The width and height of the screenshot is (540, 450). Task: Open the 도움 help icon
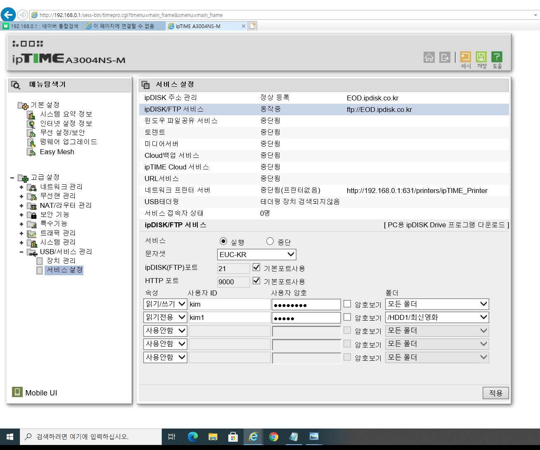(x=497, y=57)
